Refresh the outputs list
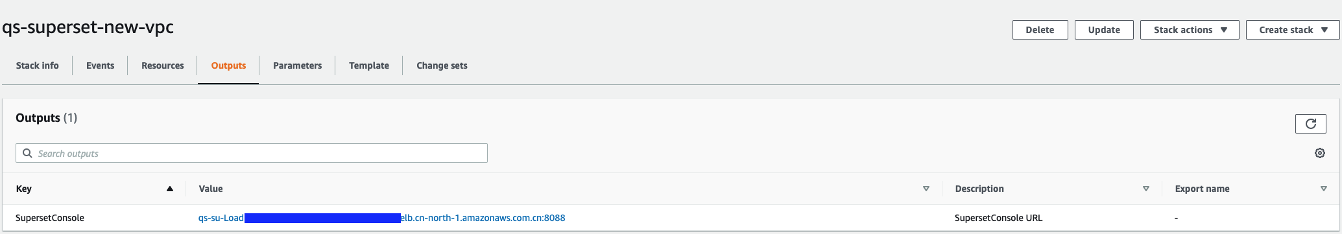 point(1310,124)
